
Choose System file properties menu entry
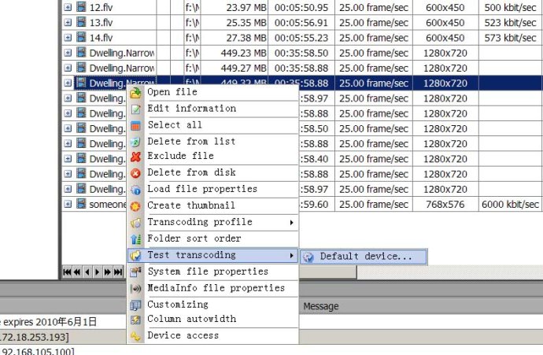coord(212,272)
